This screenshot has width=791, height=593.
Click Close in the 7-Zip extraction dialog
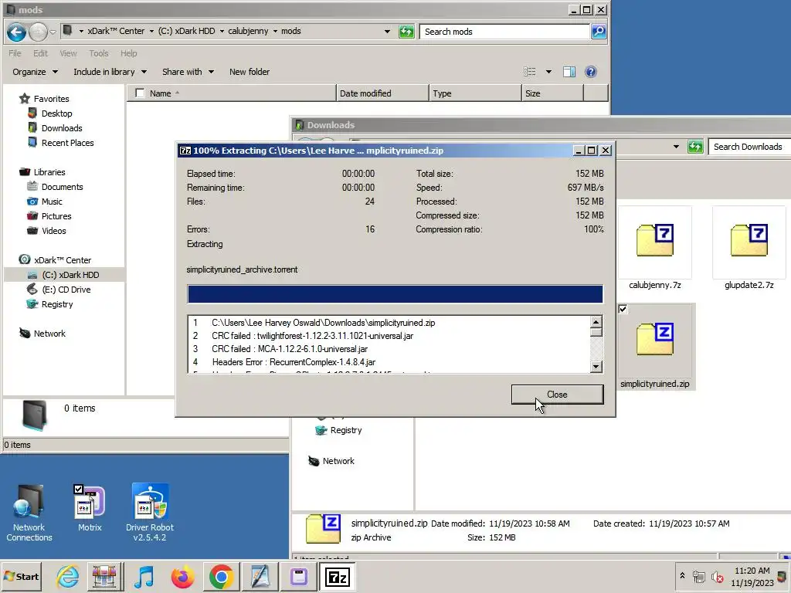pos(557,395)
